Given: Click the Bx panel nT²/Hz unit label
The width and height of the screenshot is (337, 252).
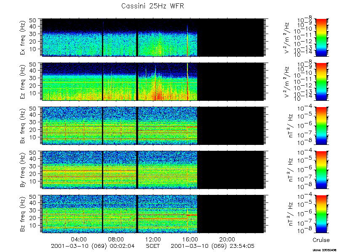Looking at the screenshot, I should coord(290,126).
